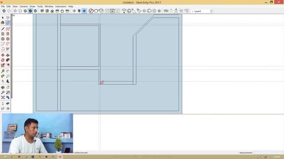Switch to Iso view icon
Viewport: 284px width, 159px height.
point(42,11)
